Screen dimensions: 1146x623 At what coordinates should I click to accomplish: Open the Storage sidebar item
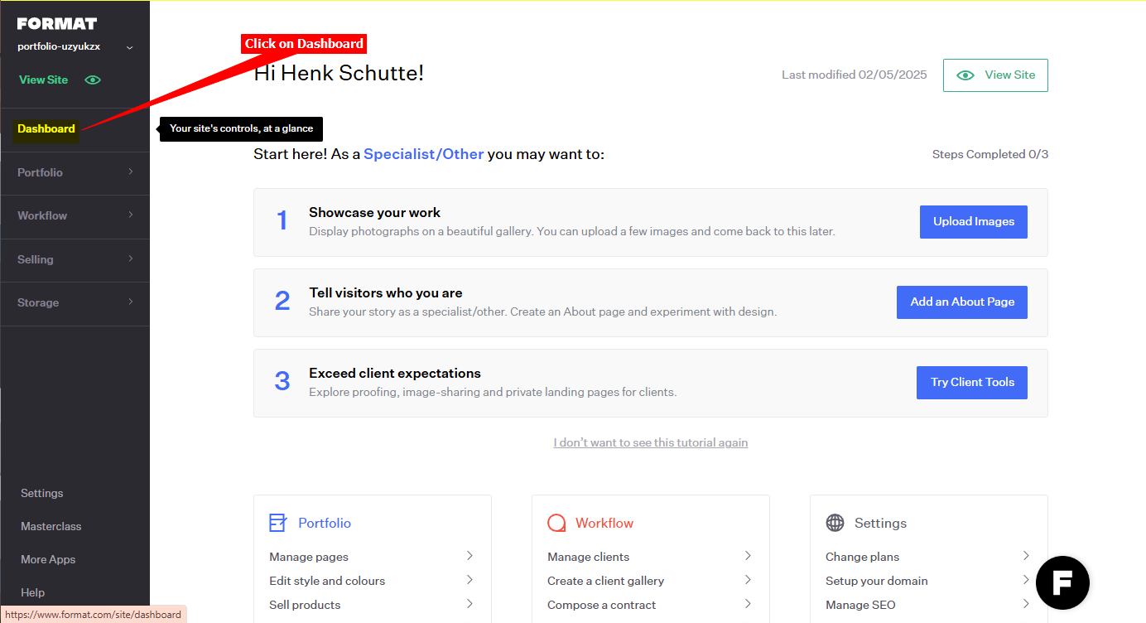point(38,302)
